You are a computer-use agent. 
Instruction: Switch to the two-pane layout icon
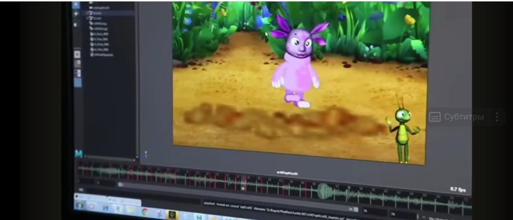pos(77,64)
